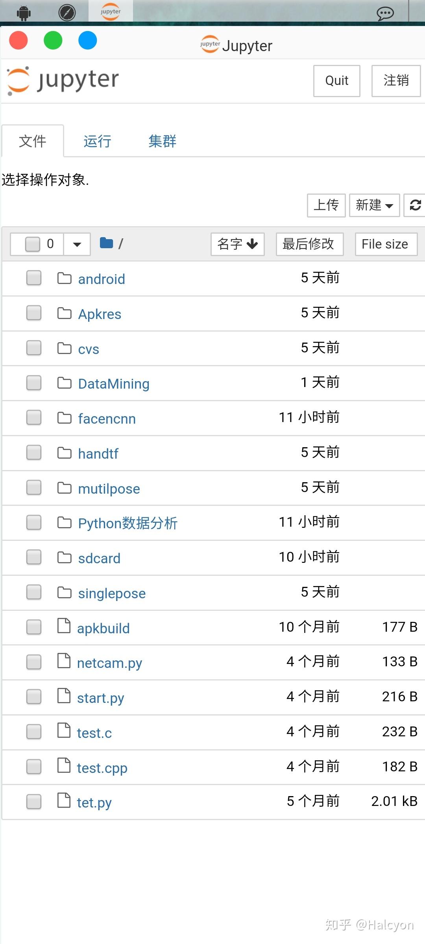425x944 pixels.
Task: Check the checkbox beside test.cpp
Action: [34, 766]
